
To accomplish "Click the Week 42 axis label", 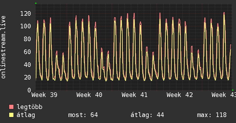I will pos(180,95).
